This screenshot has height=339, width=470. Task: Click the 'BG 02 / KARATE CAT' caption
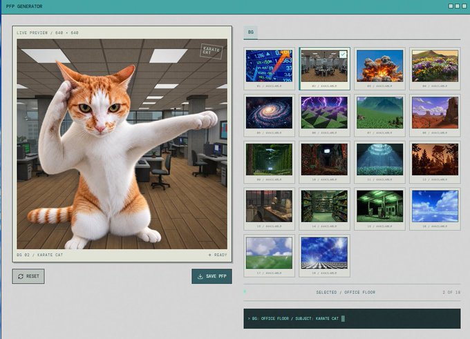pyautogui.click(x=39, y=255)
